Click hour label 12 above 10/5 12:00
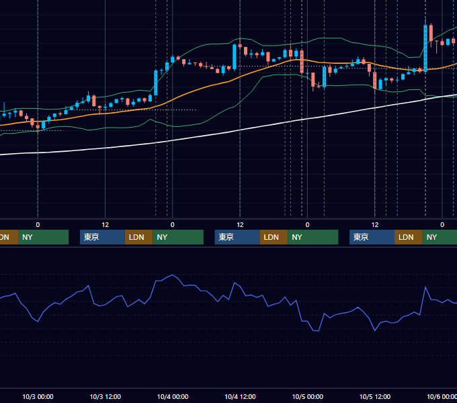Image resolution: width=457 pixels, height=403 pixels. pyautogui.click(x=375, y=225)
